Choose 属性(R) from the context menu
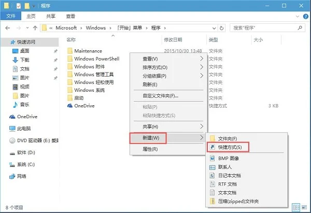The height and width of the screenshot is (213, 311). (168, 149)
